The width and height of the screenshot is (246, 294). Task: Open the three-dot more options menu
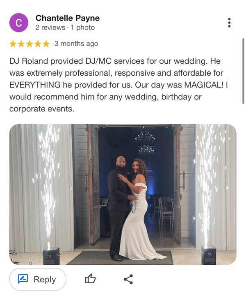229,23
